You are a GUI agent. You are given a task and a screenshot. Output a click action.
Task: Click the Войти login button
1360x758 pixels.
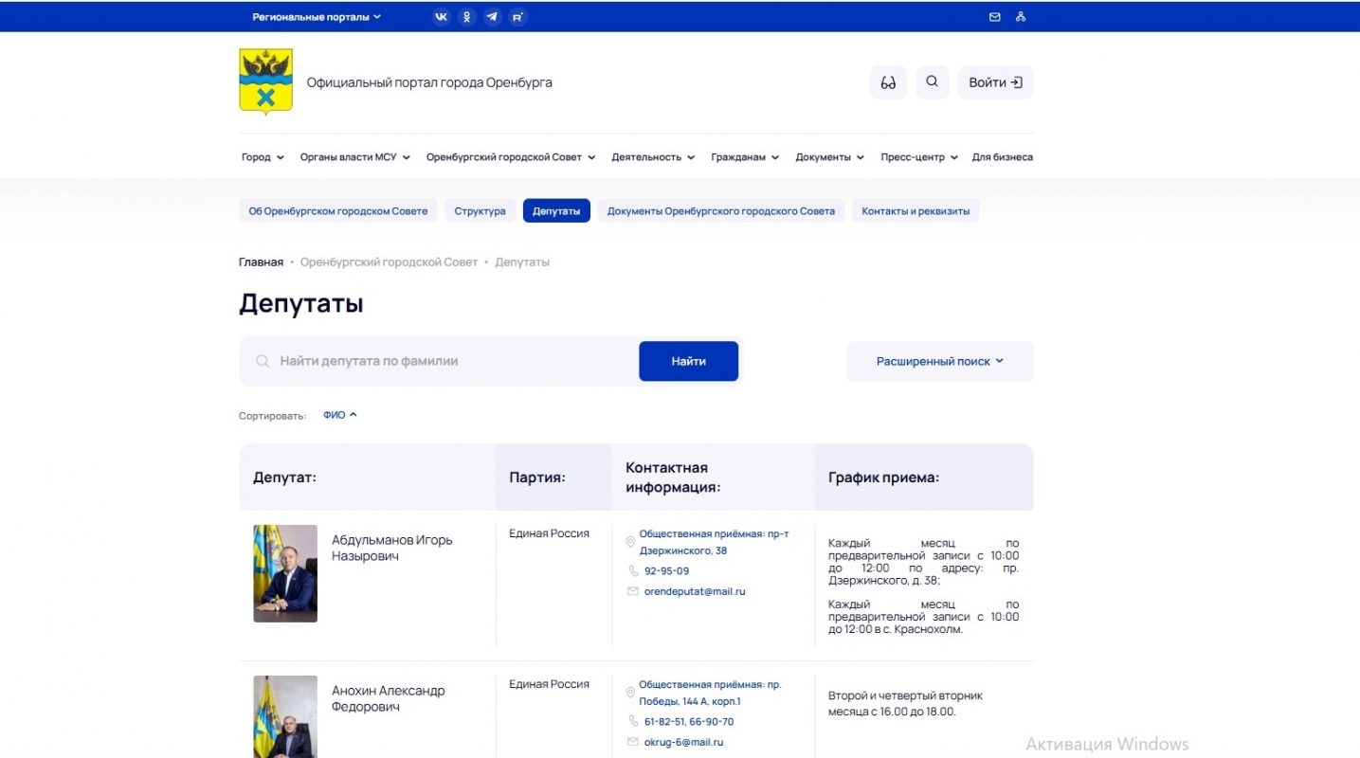click(x=995, y=82)
